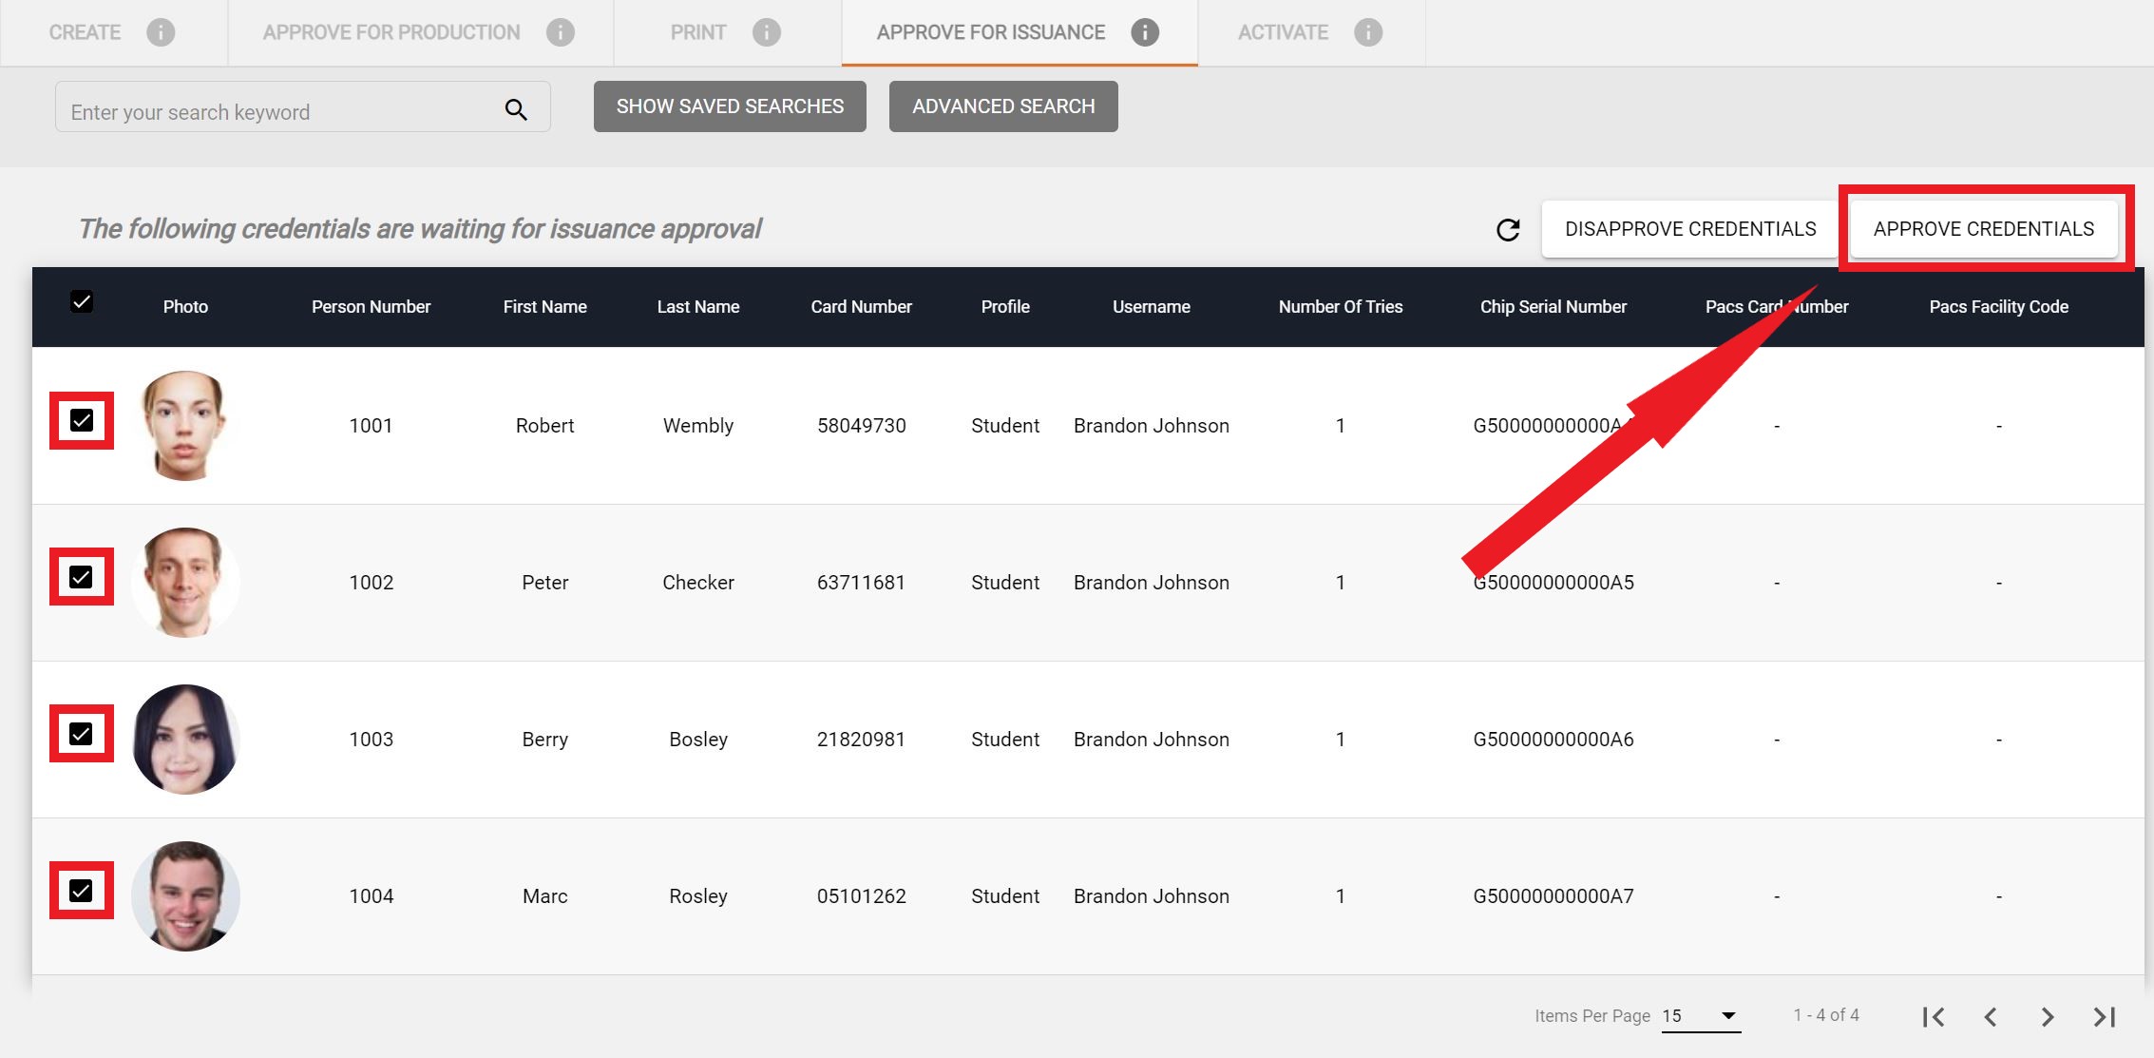Go to the last page icon

point(2105,1017)
